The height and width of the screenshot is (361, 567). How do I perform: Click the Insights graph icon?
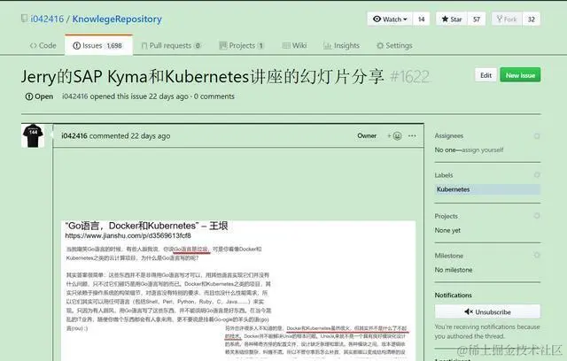coord(327,45)
